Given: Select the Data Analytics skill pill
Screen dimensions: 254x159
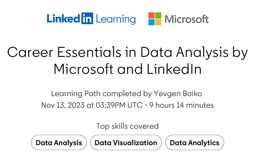Looking at the screenshot, I should 194,143.
